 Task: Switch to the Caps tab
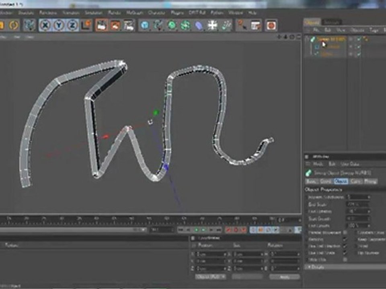point(355,181)
